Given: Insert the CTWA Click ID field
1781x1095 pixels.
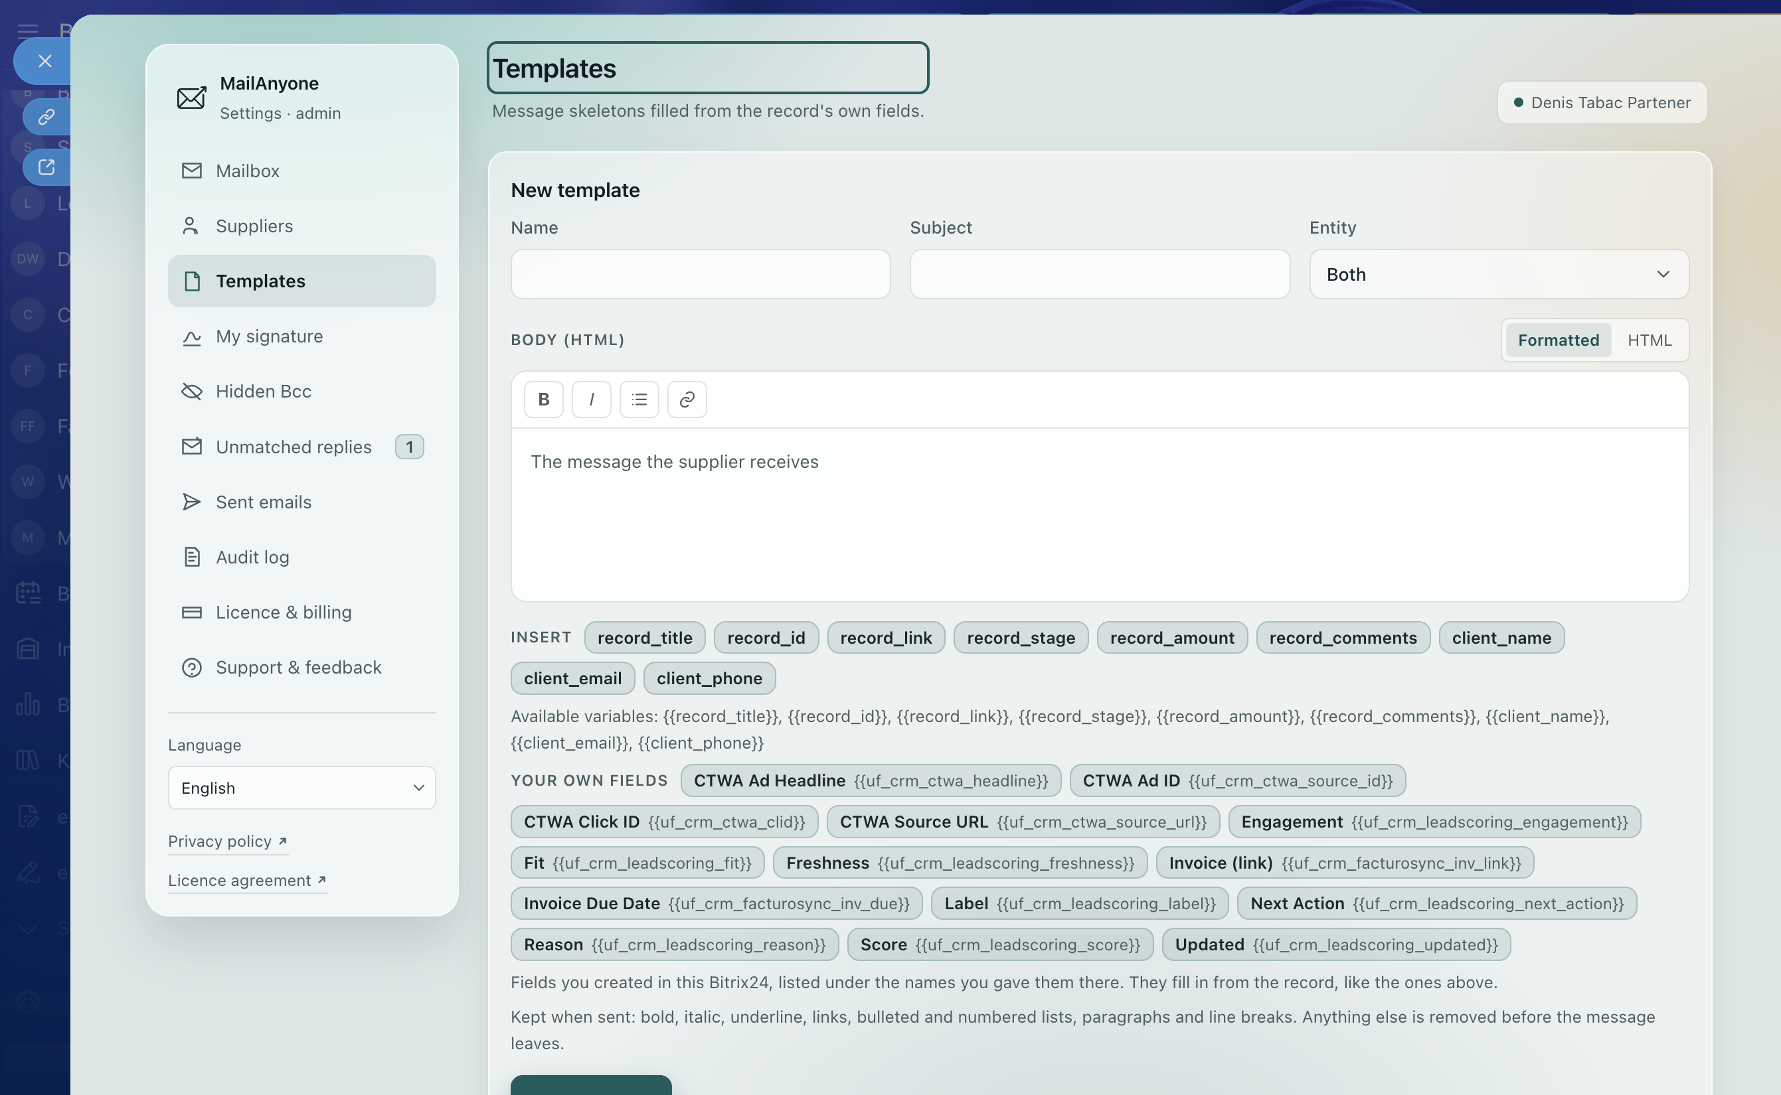Looking at the screenshot, I should click(x=663, y=822).
